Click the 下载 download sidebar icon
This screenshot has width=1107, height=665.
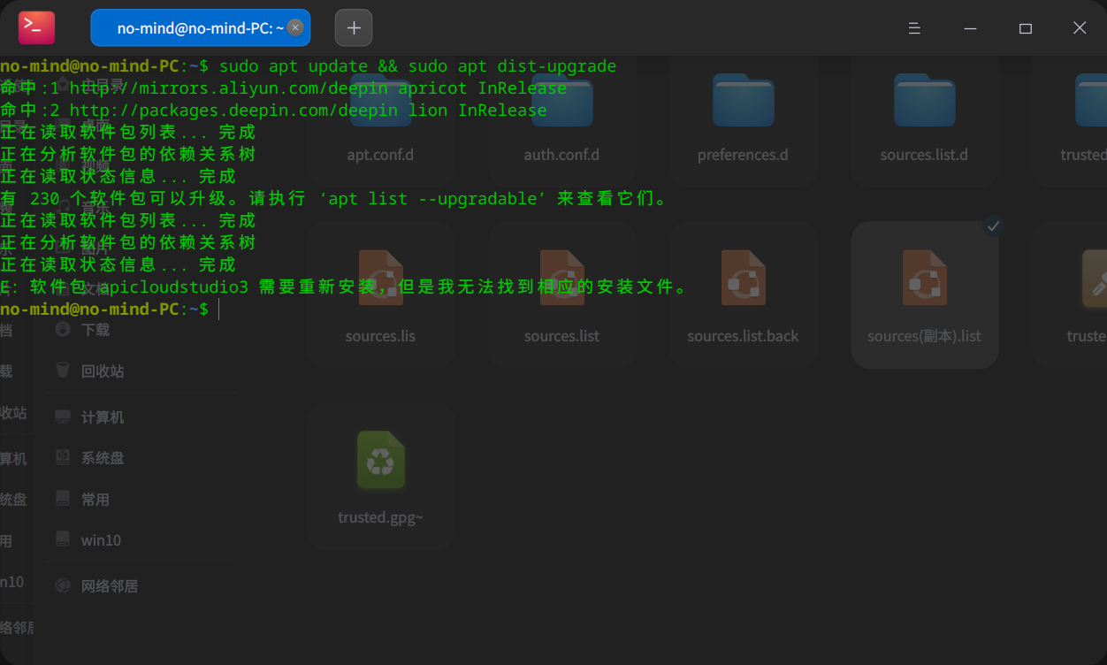(x=63, y=329)
